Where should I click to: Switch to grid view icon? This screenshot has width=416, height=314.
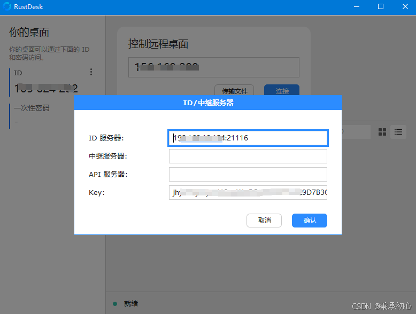(x=382, y=132)
